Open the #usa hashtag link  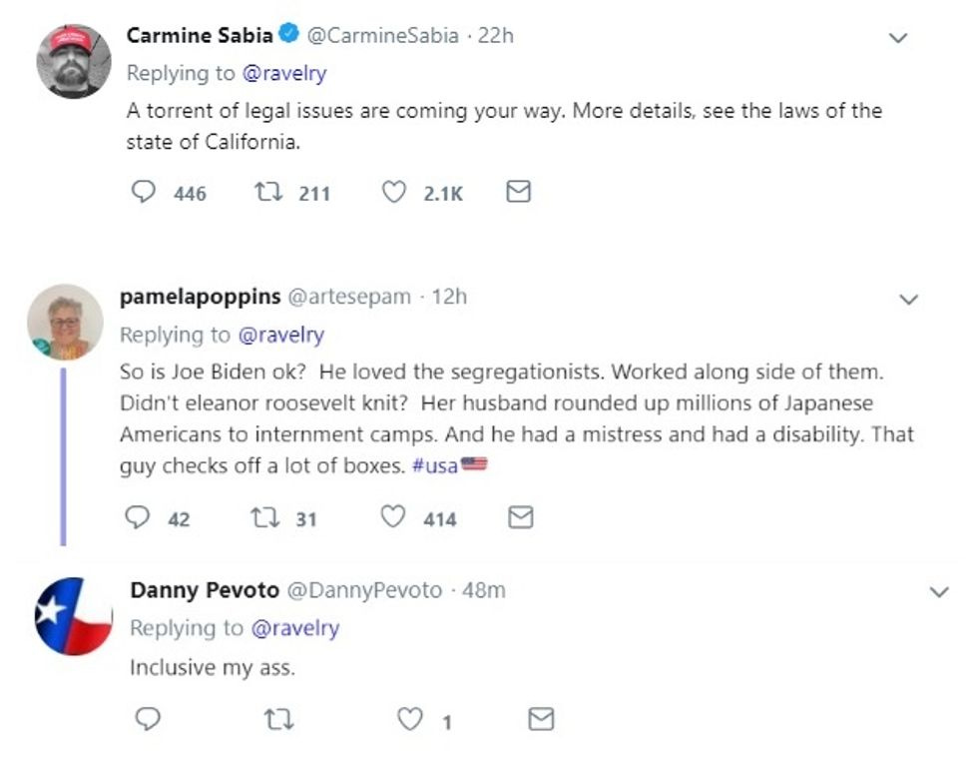tap(434, 466)
